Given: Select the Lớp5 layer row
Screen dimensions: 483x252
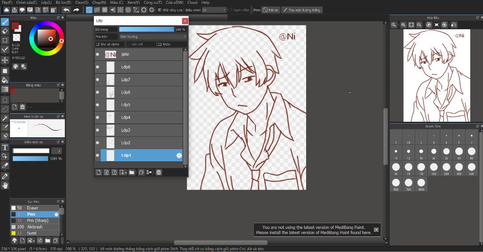Looking at the screenshot, I should pyautogui.click(x=139, y=105).
